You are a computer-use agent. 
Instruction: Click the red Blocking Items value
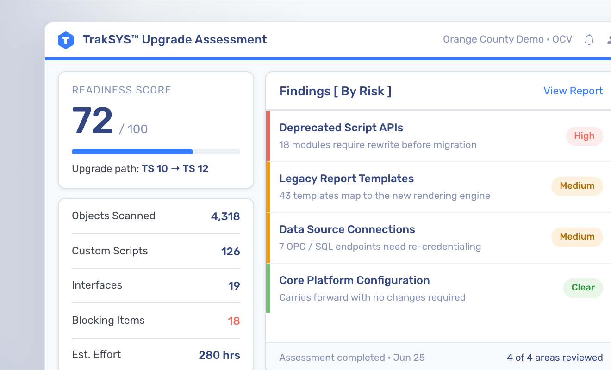coord(234,321)
